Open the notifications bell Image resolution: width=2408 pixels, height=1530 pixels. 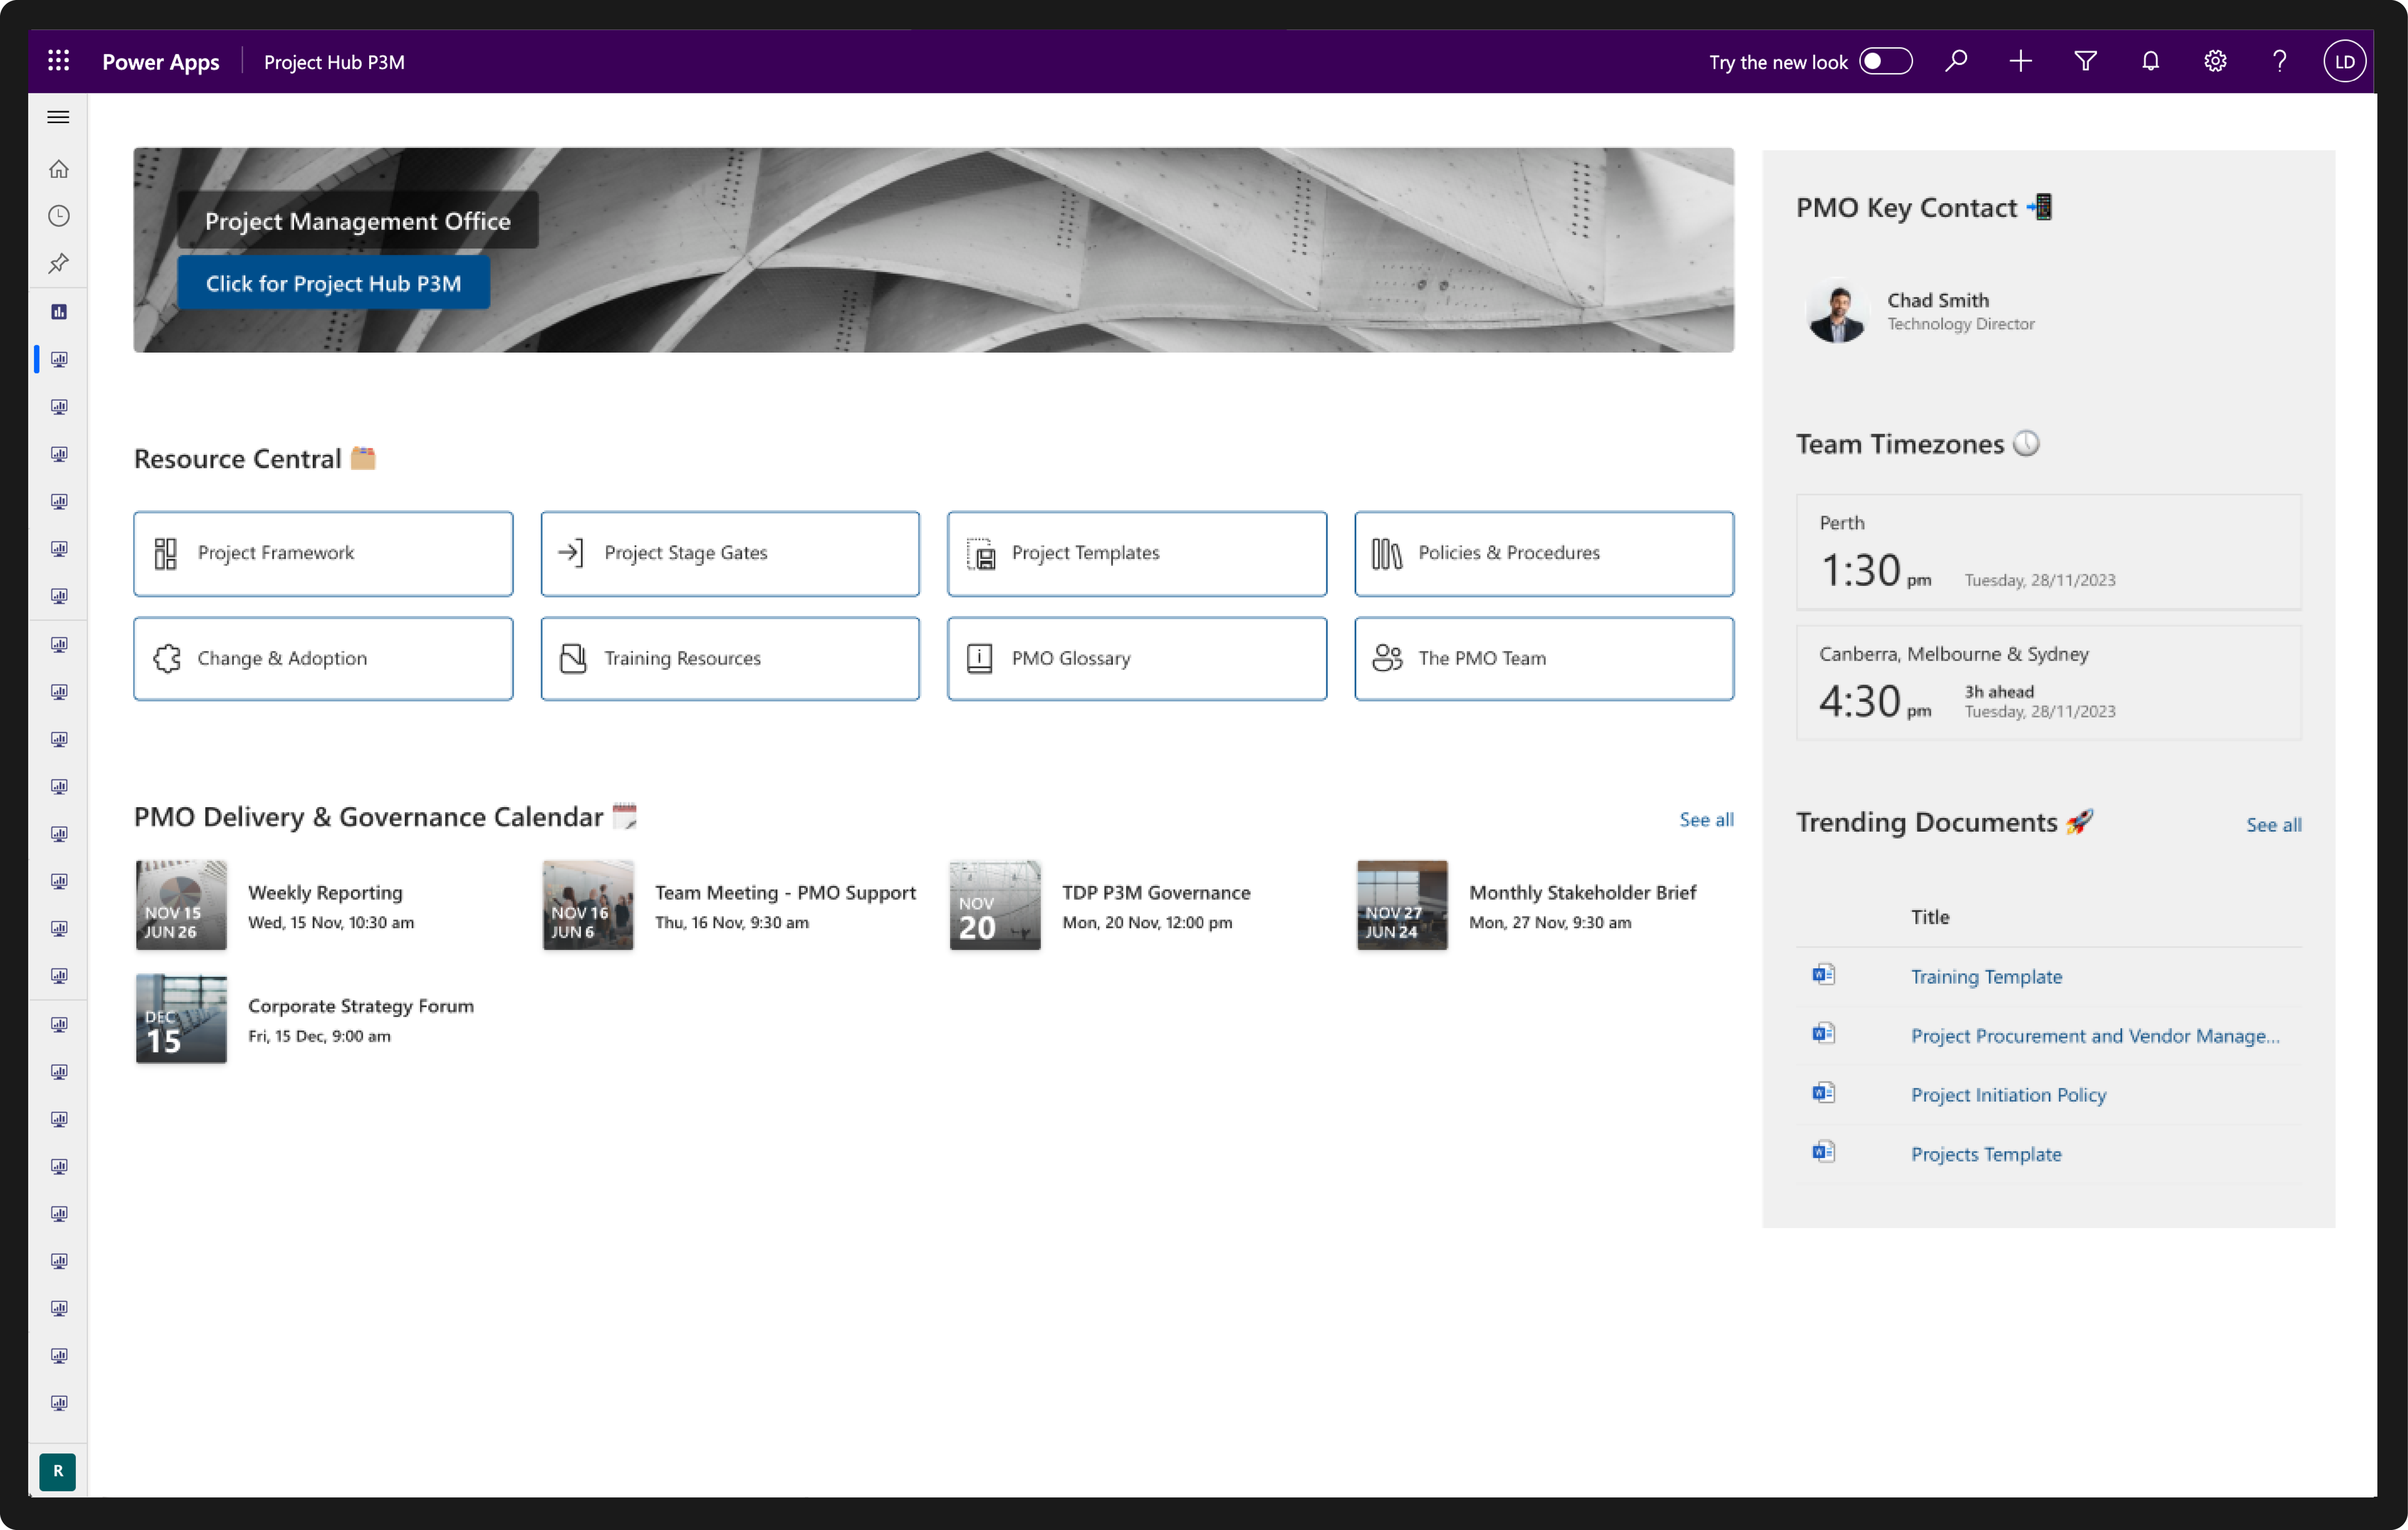click(x=2149, y=61)
